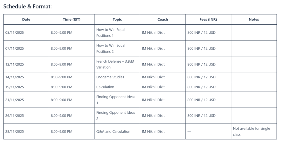
Task: Select the Fees (INR) column header
Action: (x=208, y=19)
